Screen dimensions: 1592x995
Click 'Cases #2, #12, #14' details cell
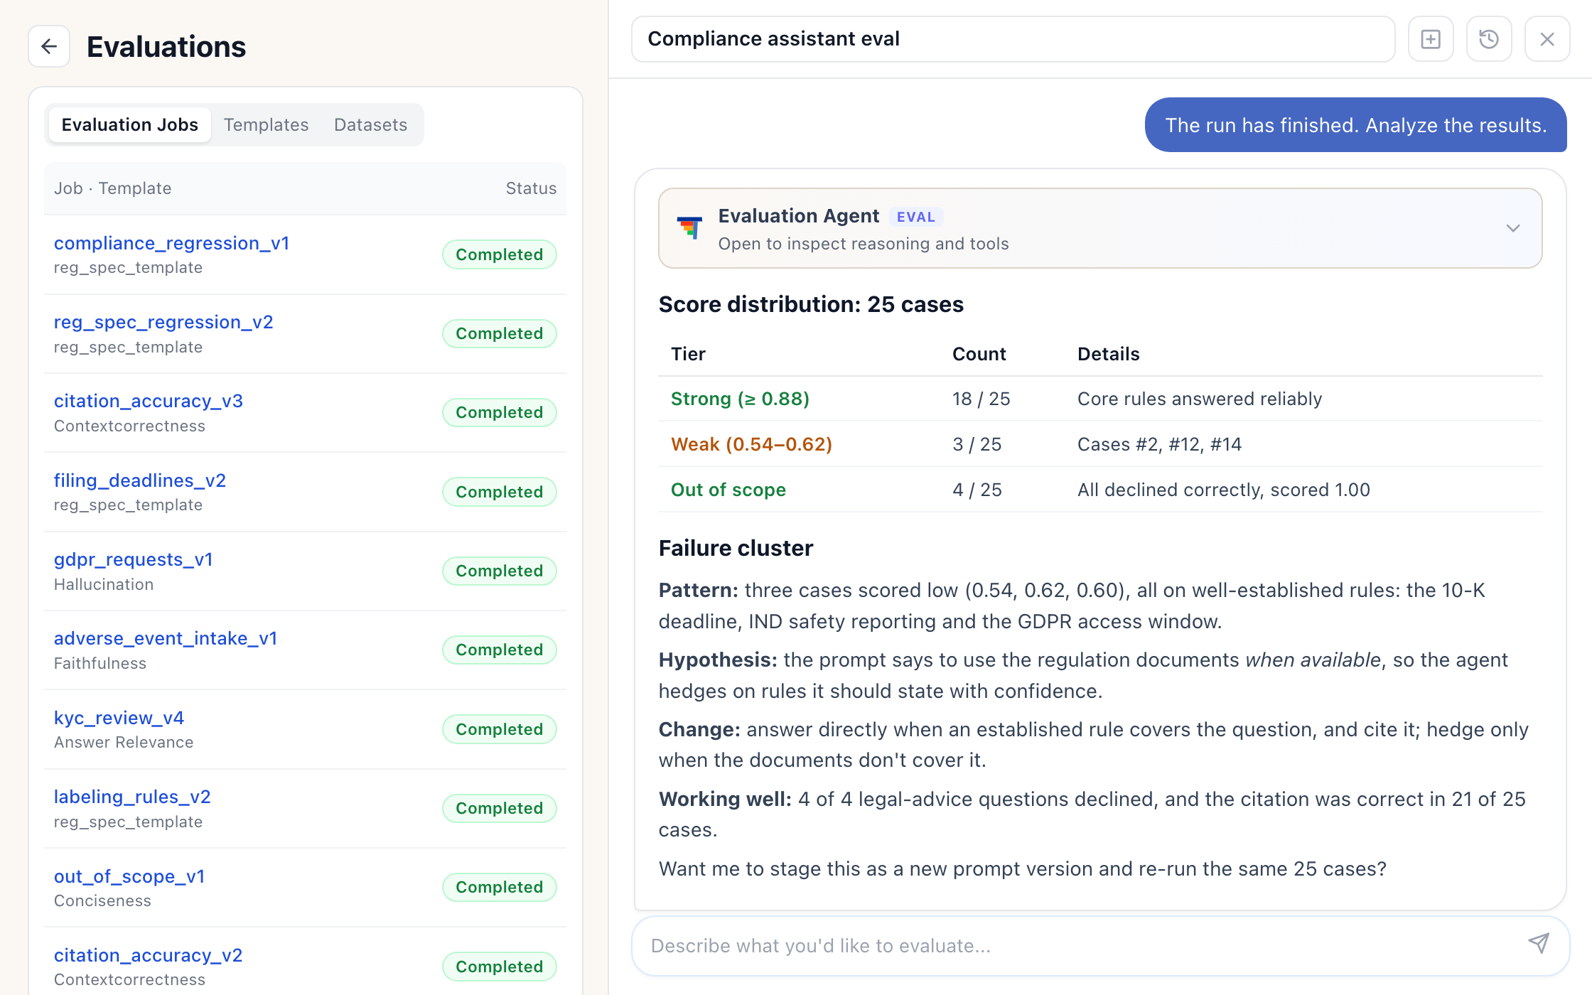pos(1159,444)
